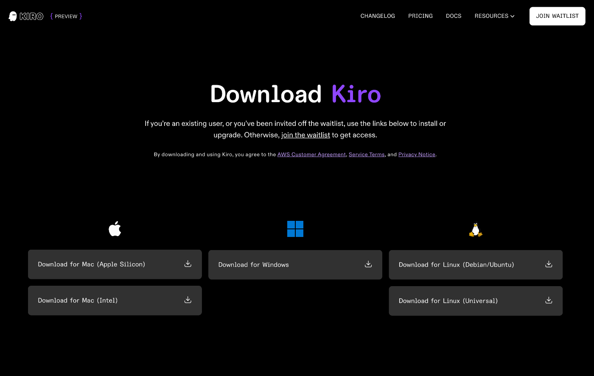594x376 pixels.
Task: Open the RESOURCES menu
Action: tap(494, 16)
